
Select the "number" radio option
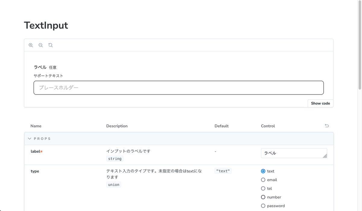point(263,197)
